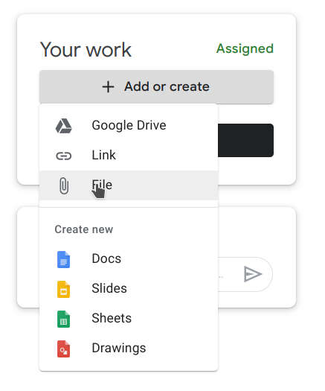
Task: Click the dark button behind the menu
Action: [246, 141]
